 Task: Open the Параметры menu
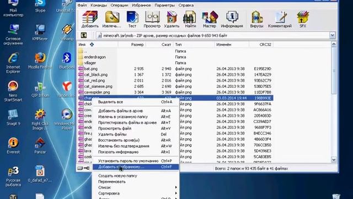pos(164,5)
